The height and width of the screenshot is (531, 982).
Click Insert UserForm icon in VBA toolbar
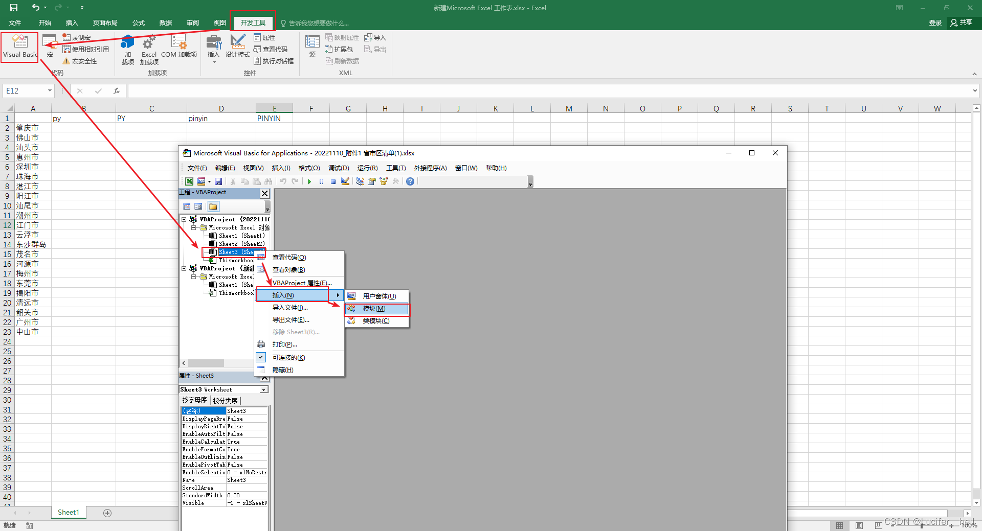[x=201, y=181]
